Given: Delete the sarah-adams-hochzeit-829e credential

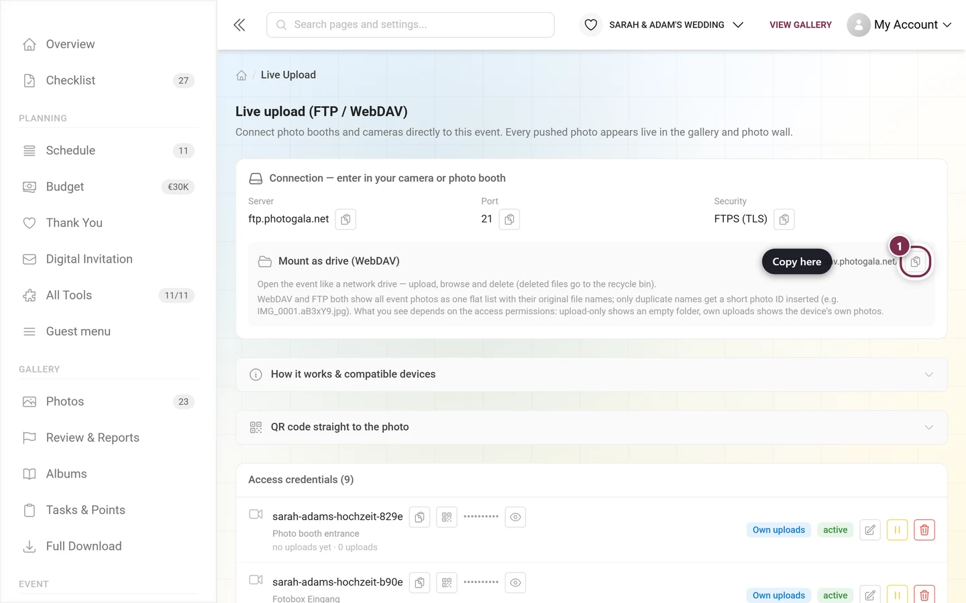Looking at the screenshot, I should coord(924,530).
